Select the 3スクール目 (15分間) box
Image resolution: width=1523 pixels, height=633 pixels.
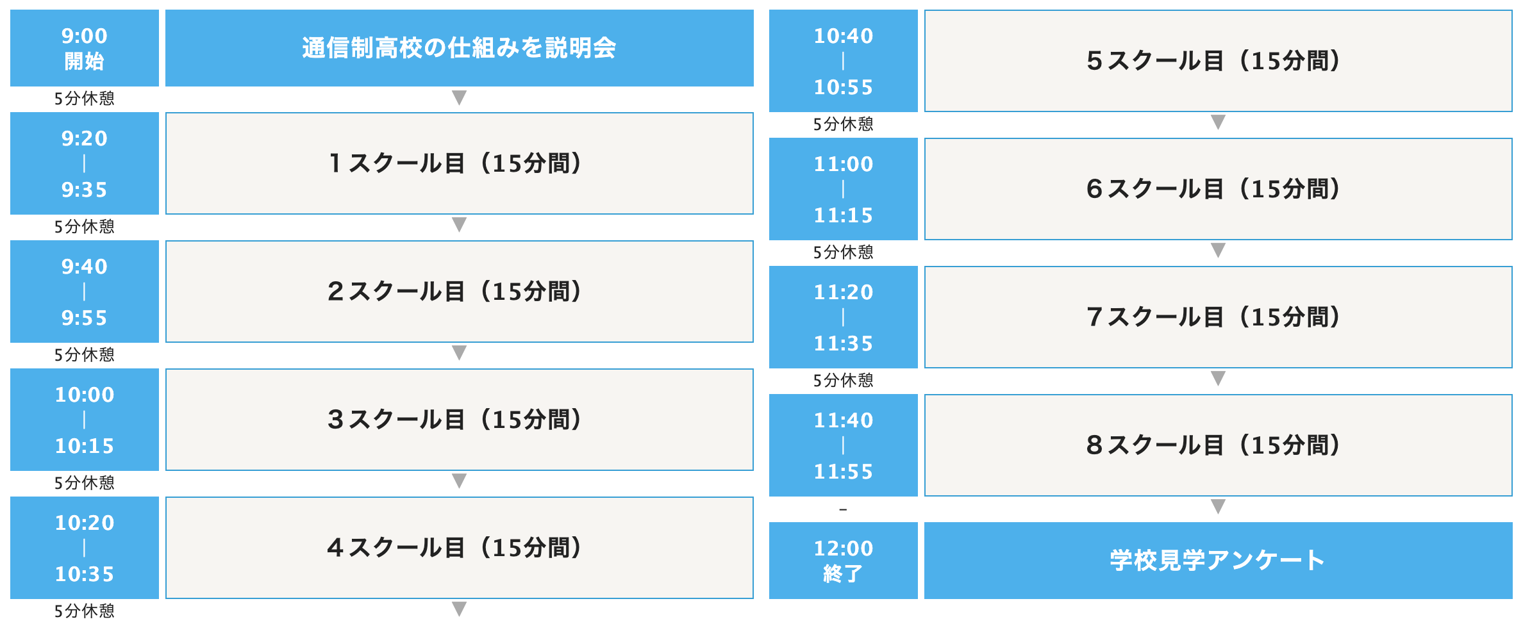click(x=459, y=420)
